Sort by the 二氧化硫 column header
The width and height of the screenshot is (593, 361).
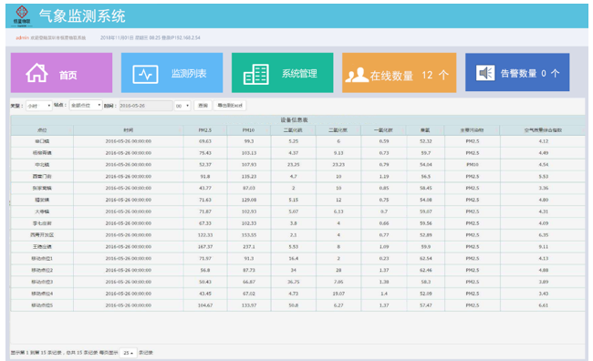point(293,130)
